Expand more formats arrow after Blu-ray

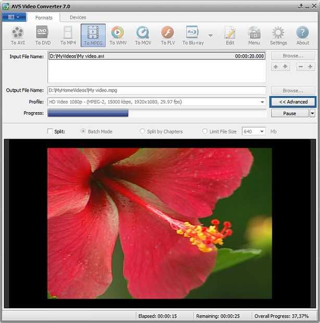pyautogui.click(x=211, y=35)
